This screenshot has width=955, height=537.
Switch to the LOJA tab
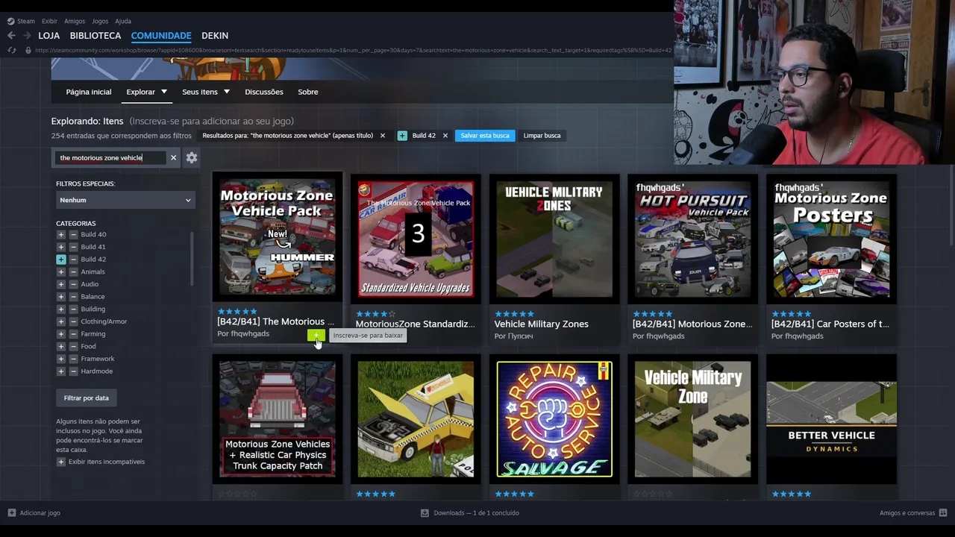coord(49,36)
